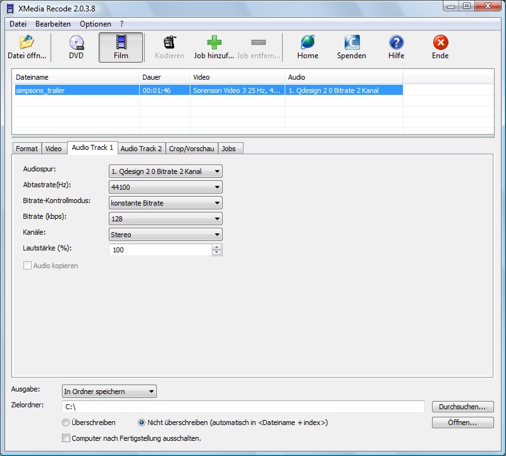The width and height of the screenshot is (506, 456).
Task: Click the Zielordner path input field
Action: [243, 407]
